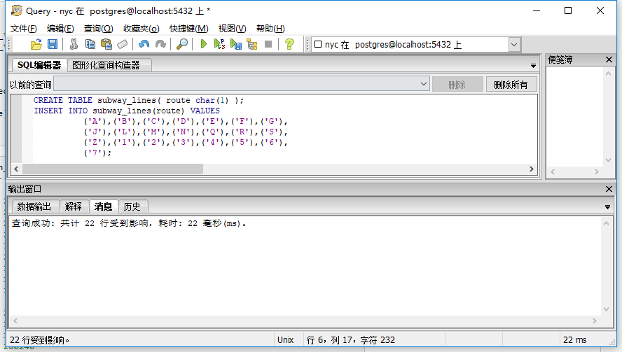
Task: Switch to the 解释 output tab
Action: point(74,206)
